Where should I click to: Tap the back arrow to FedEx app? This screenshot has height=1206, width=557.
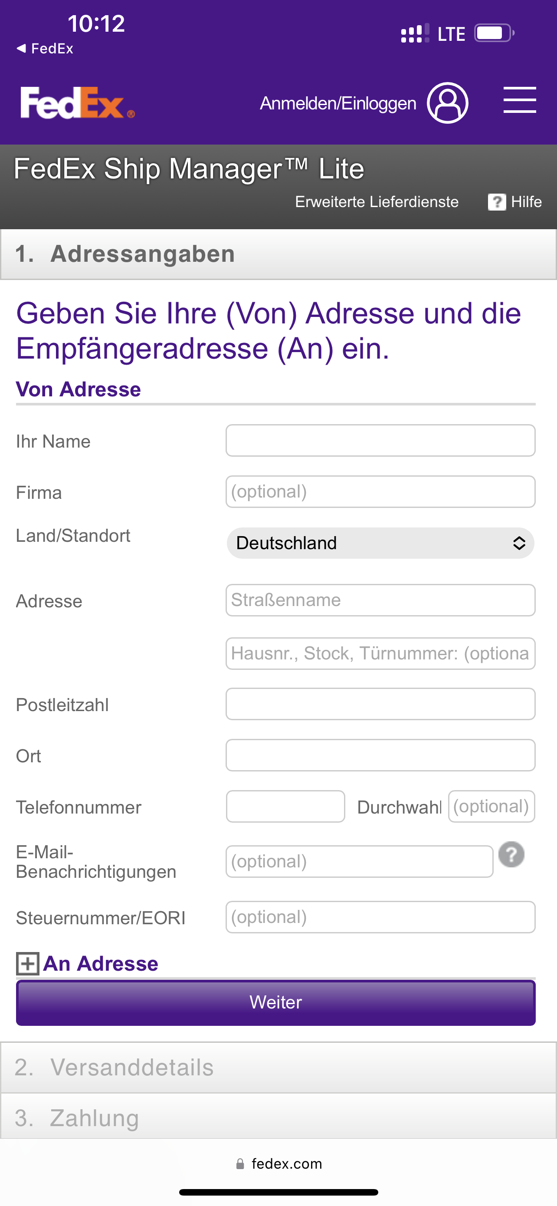tap(21, 48)
